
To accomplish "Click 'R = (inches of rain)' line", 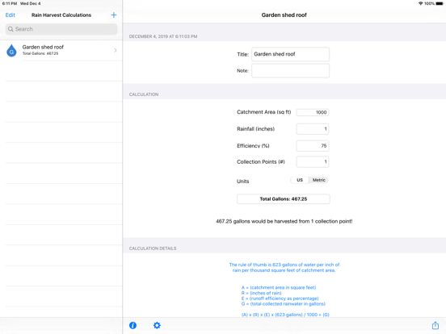I will point(262,293).
